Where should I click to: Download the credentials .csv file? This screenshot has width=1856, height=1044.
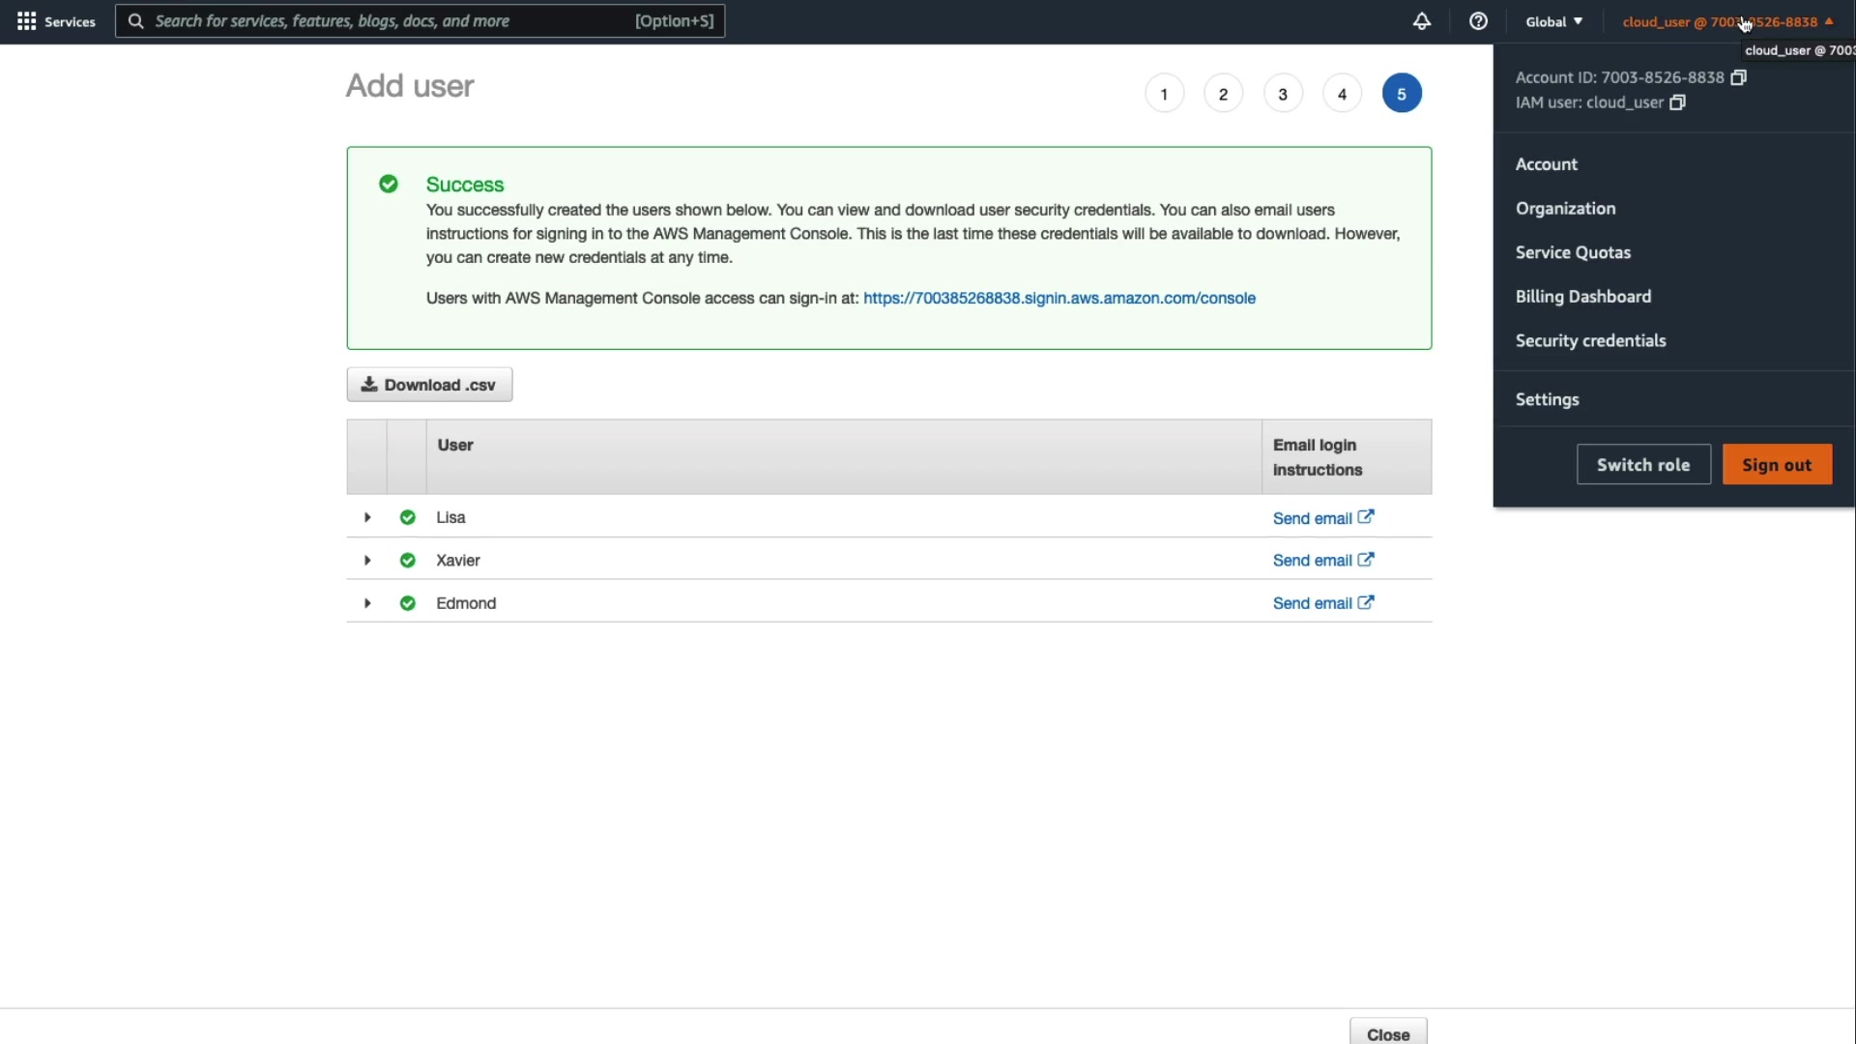[429, 385]
